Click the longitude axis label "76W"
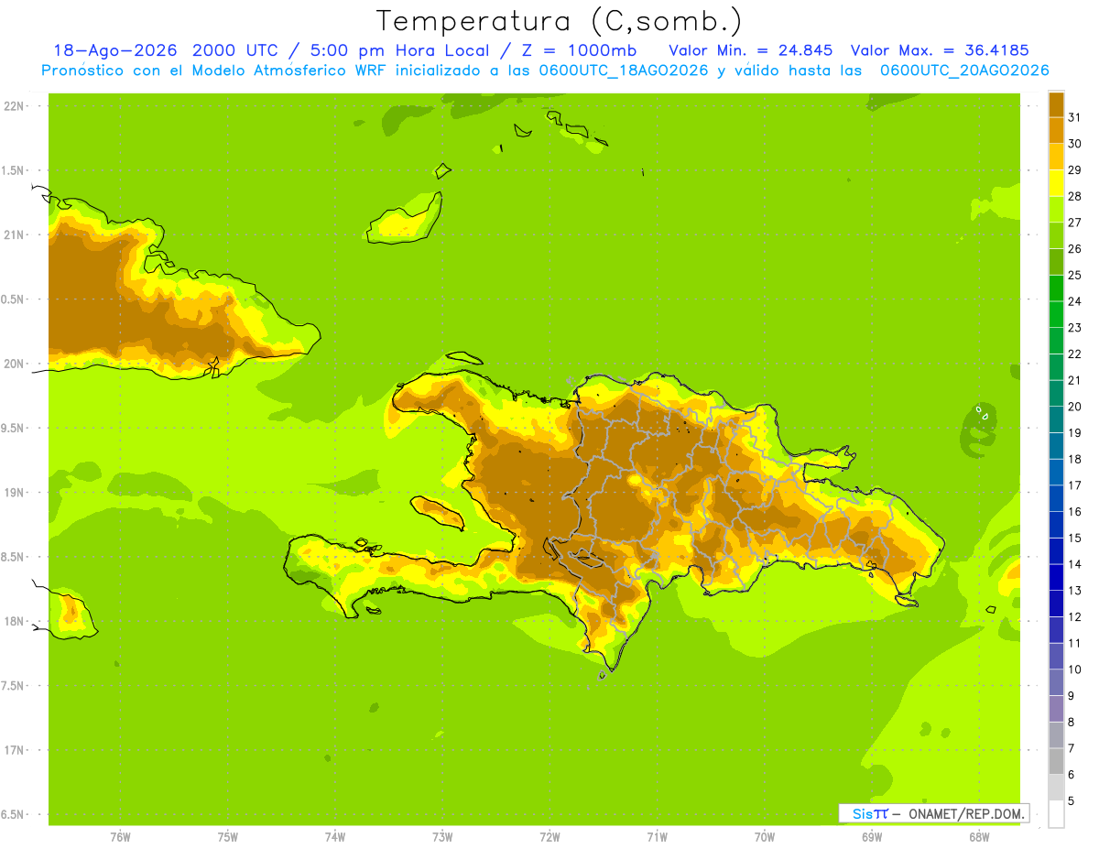The image size is (1099, 849). [x=120, y=836]
